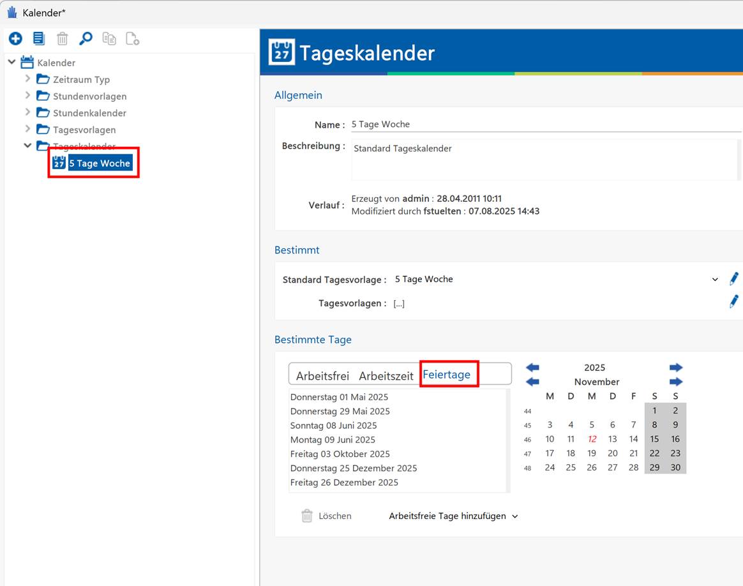The width and height of the screenshot is (743, 586).
Task: Select 5 Tage Woche tree item
Action: pyautogui.click(x=100, y=163)
